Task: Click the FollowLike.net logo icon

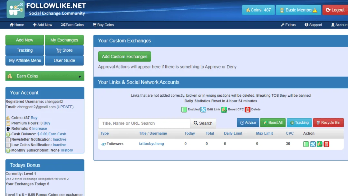Action: (x=15, y=9)
